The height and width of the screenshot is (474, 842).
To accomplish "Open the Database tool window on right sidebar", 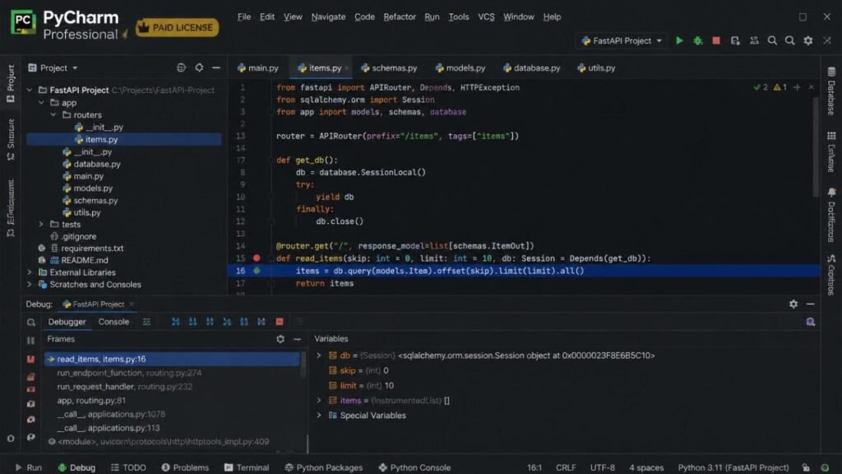I will (831, 91).
